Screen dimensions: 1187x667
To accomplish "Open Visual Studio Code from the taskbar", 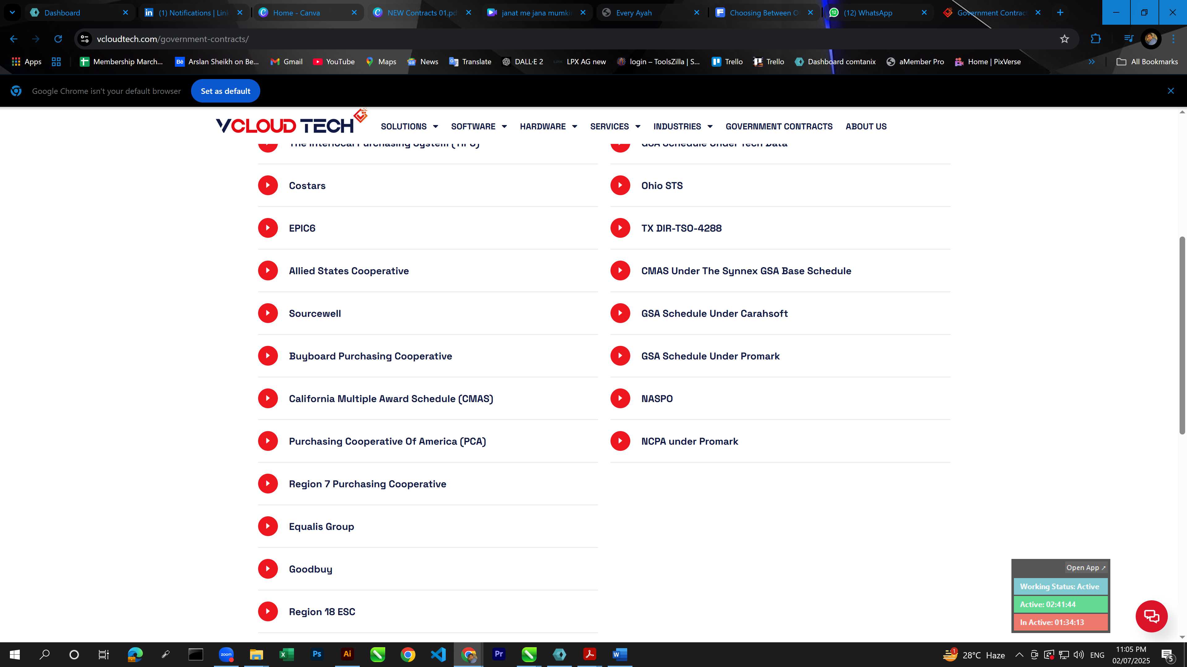I will [x=438, y=654].
